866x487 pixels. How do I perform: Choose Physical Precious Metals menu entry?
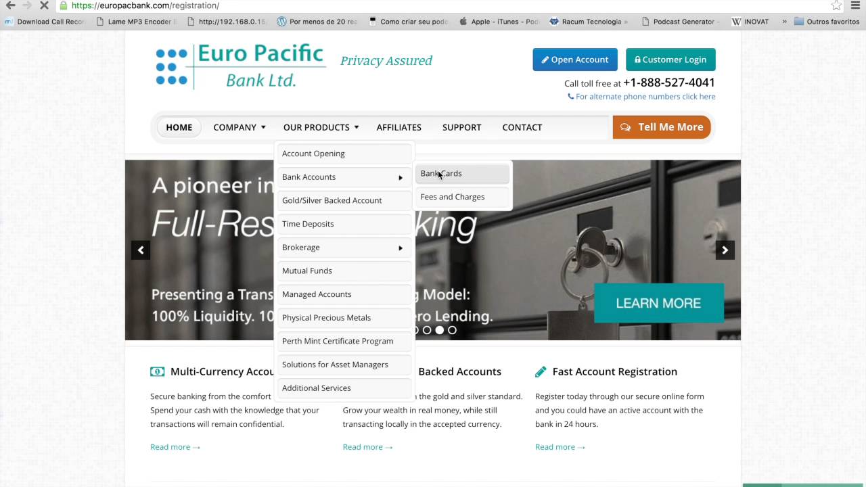pos(344,318)
